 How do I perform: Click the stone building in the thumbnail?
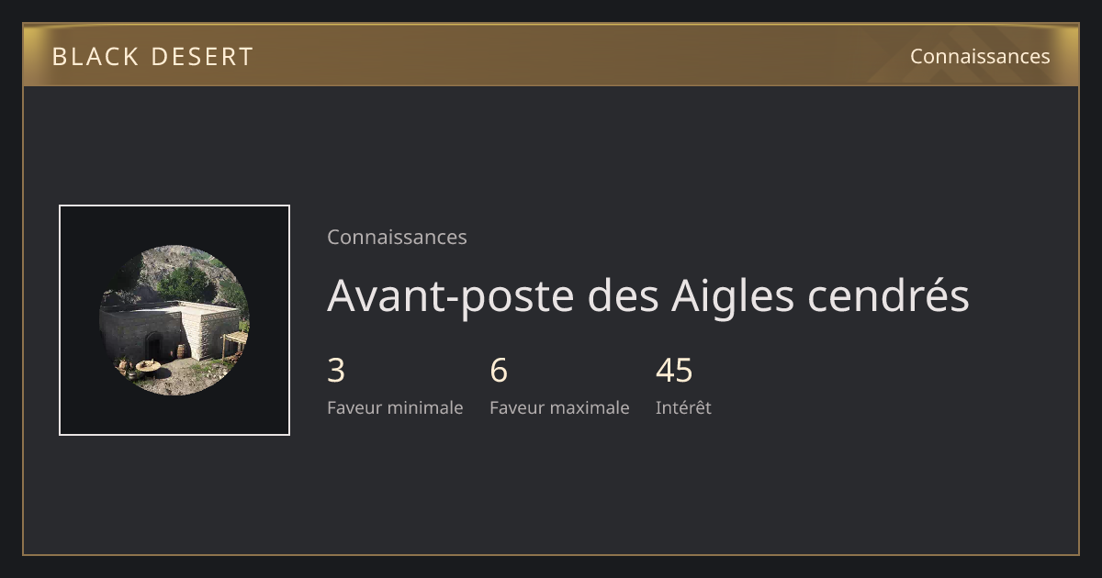(x=170, y=328)
